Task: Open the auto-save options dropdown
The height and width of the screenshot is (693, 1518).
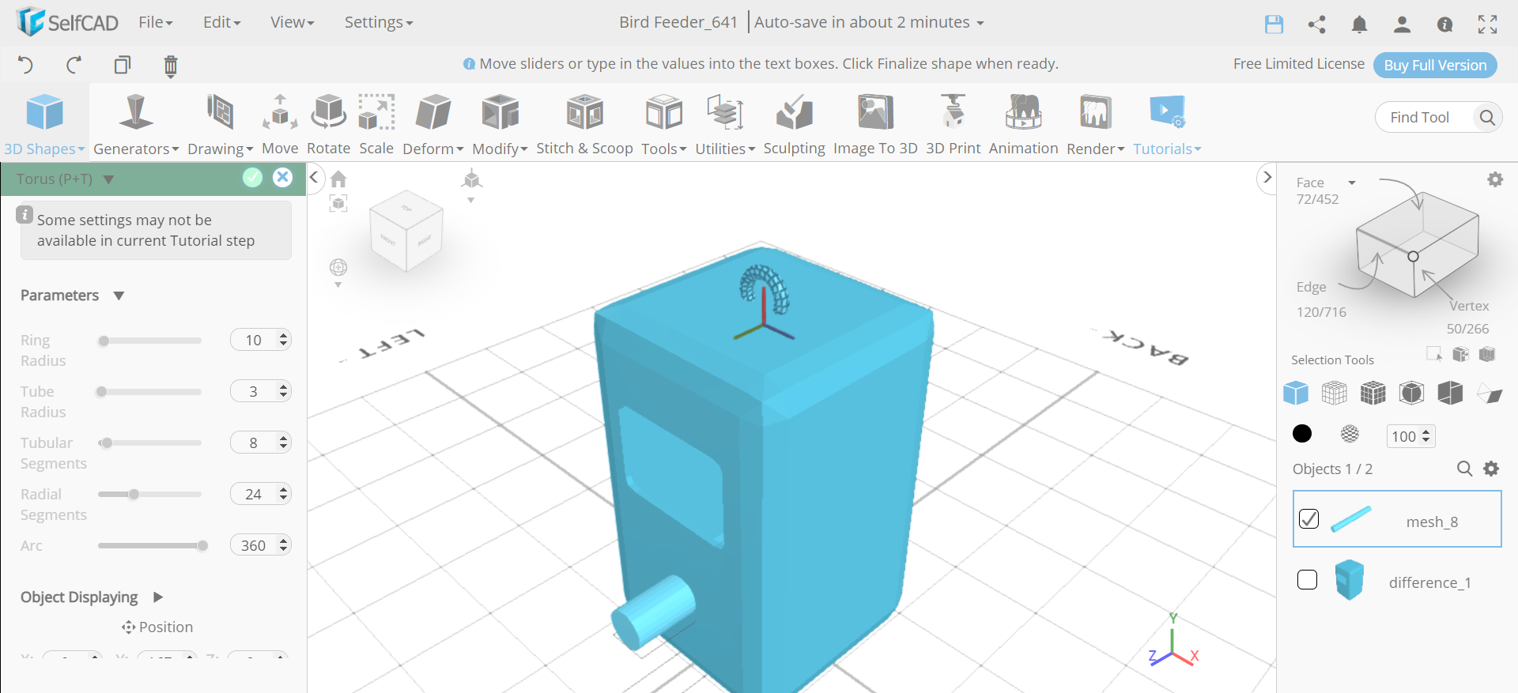Action: [980, 23]
